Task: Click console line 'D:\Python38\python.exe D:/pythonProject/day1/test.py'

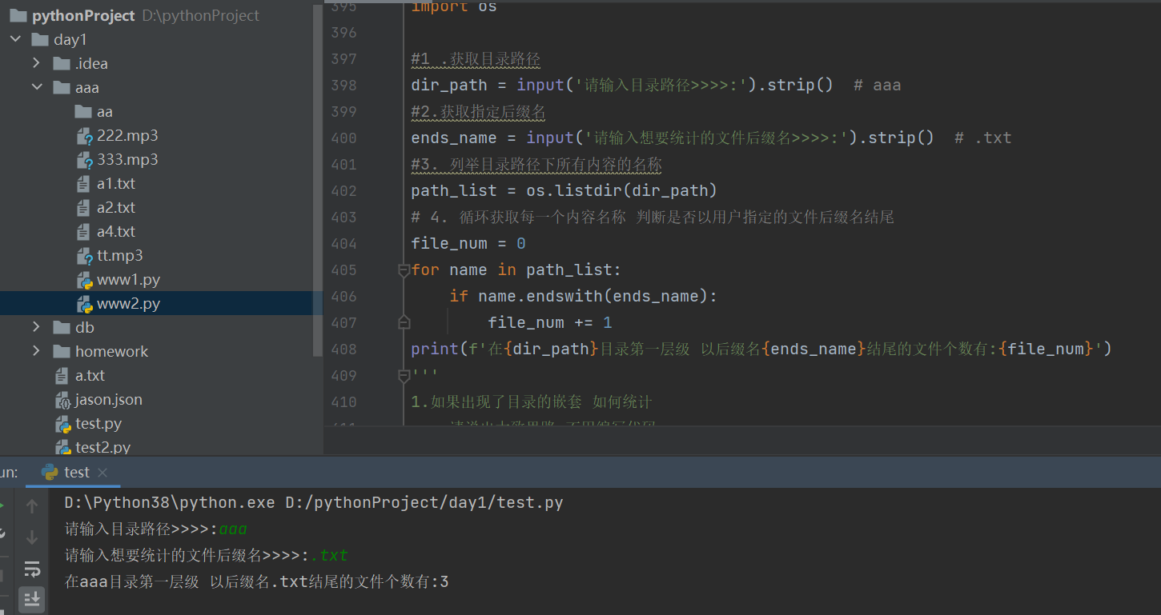Action: [314, 503]
